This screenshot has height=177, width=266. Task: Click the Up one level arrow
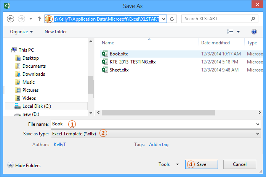click(x=39, y=19)
